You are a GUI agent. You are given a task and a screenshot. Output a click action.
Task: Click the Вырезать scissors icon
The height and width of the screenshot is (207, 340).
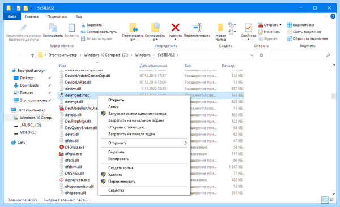pyautogui.click(x=83, y=25)
